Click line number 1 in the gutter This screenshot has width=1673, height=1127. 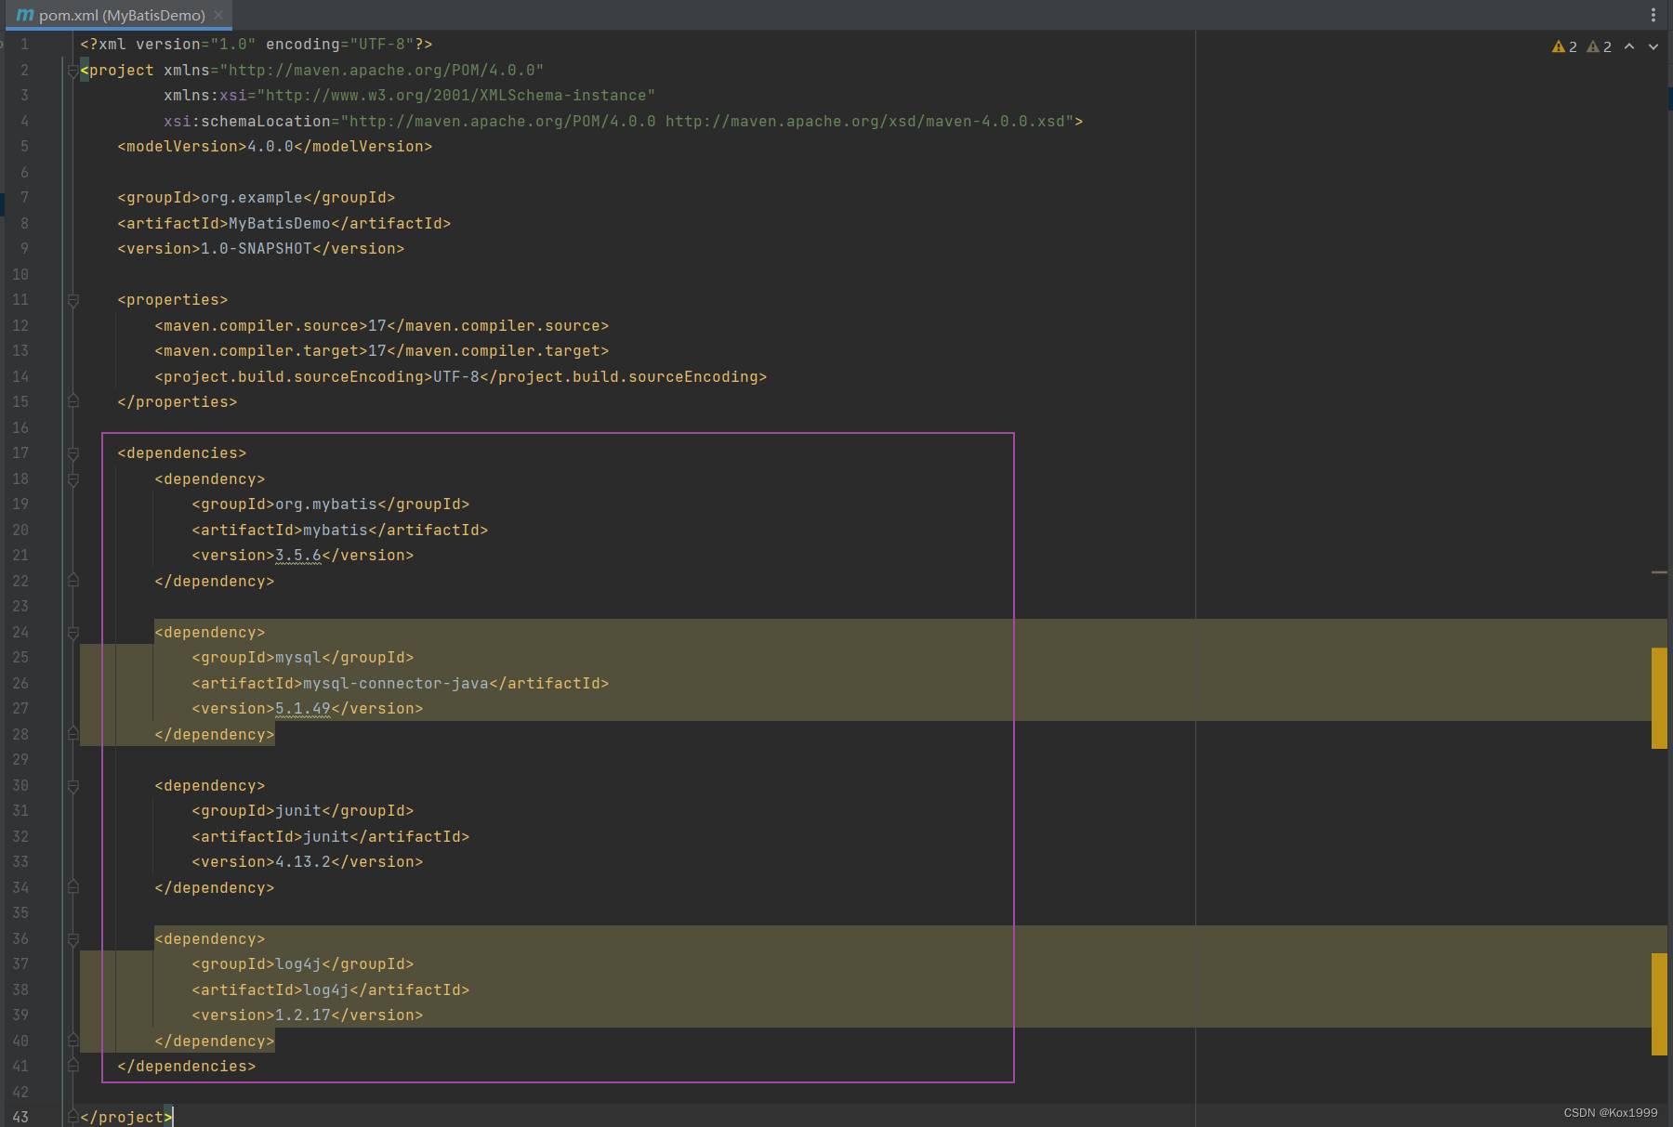(24, 45)
